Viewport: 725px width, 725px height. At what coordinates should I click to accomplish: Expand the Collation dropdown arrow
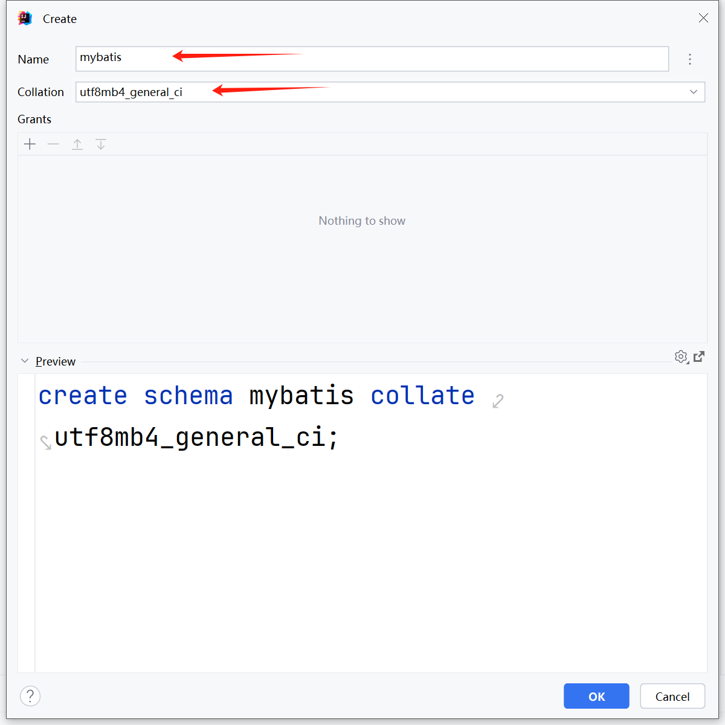click(694, 92)
